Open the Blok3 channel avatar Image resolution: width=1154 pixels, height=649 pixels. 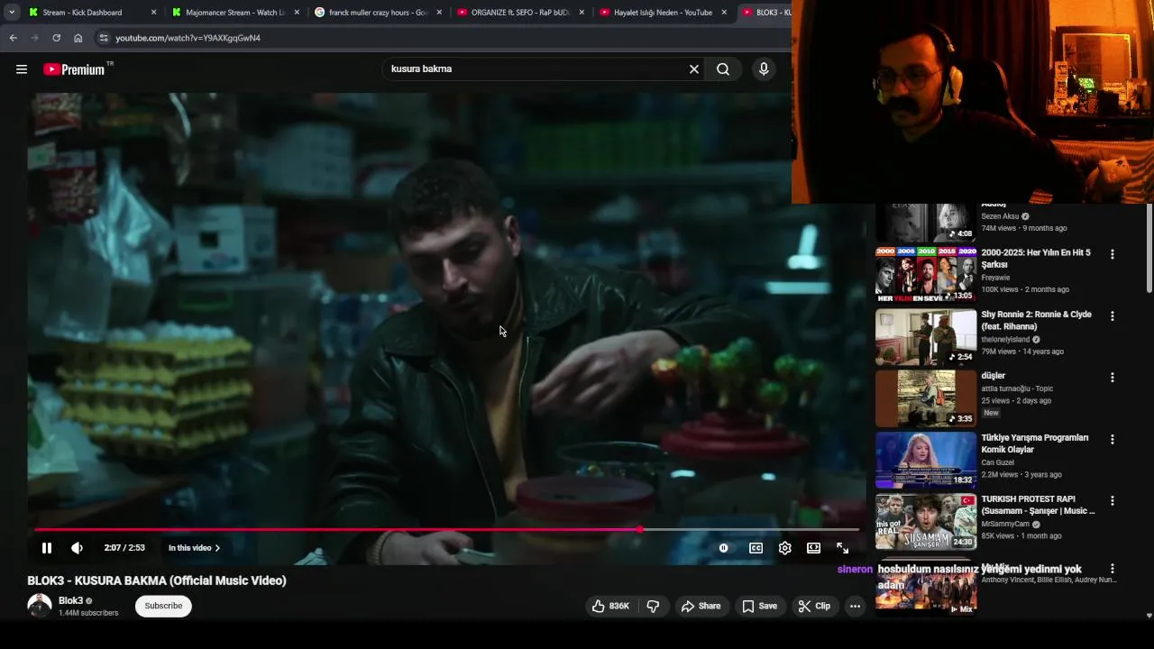point(39,606)
